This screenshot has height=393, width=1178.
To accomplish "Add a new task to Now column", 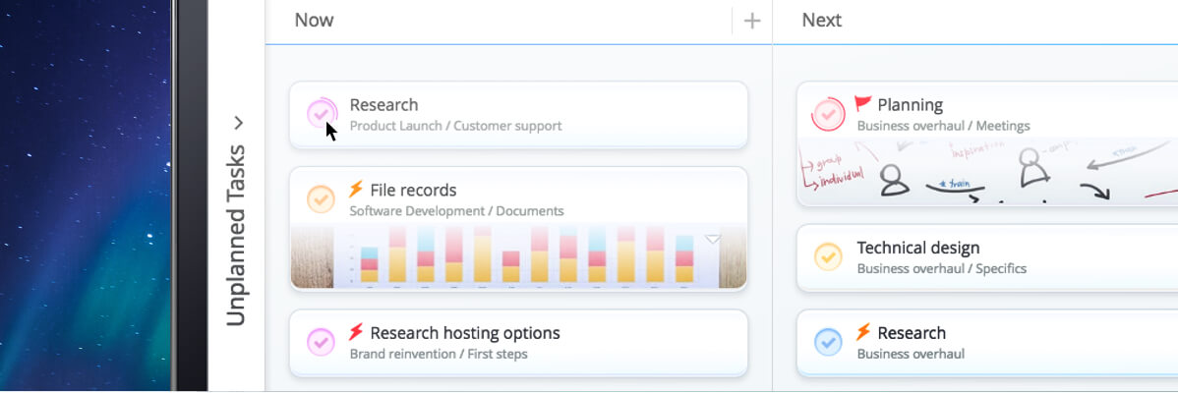I will pyautogui.click(x=752, y=21).
